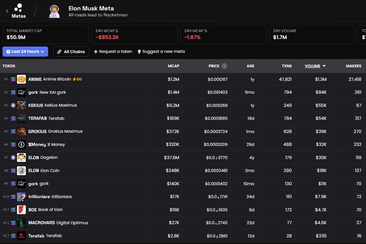Click the Solana chain icon on GROKIUS row

point(13,131)
